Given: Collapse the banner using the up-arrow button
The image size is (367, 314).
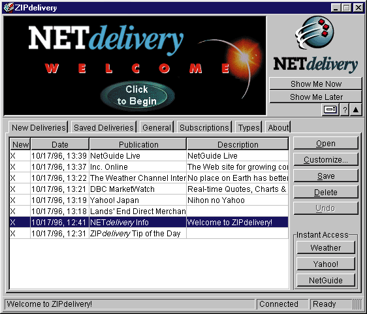Looking at the screenshot, I should (356, 110).
